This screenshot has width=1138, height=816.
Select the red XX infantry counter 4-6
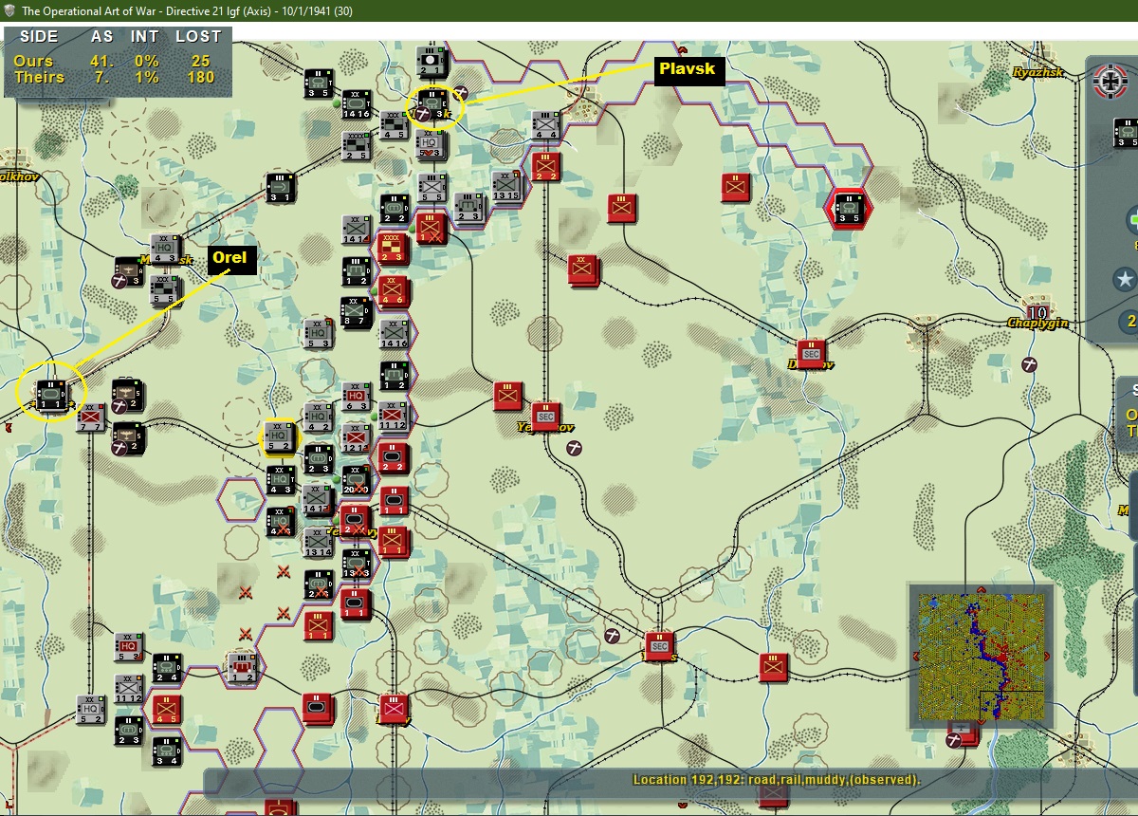coord(394,290)
